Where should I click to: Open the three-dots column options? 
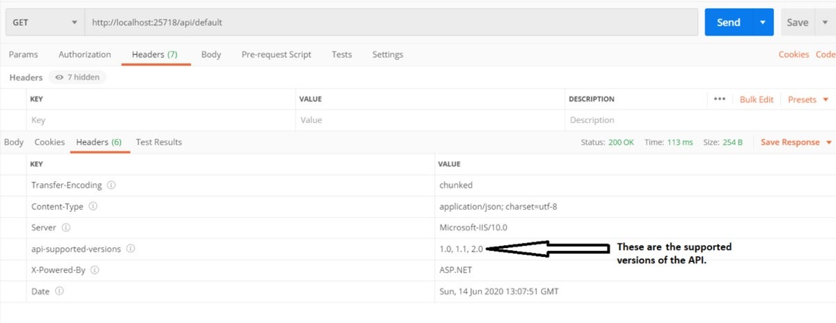(720, 99)
